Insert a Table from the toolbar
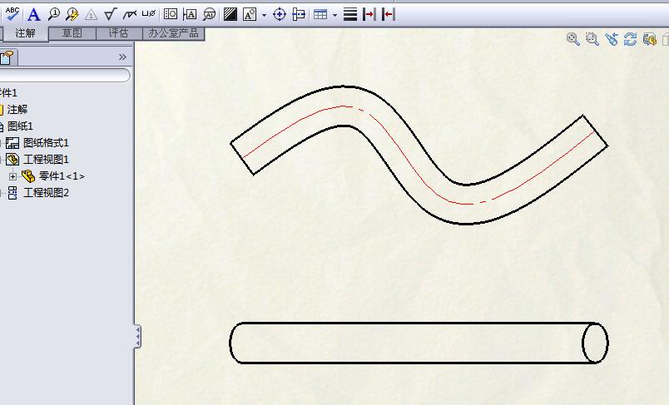The height and width of the screenshot is (405, 669). 320,14
